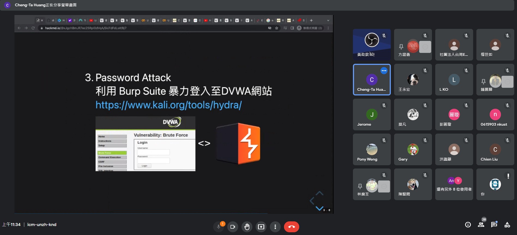The width and height of the screenshot is (517, 235).
Task: Click the slide up navigation arrow
Action: pos(319,194)
